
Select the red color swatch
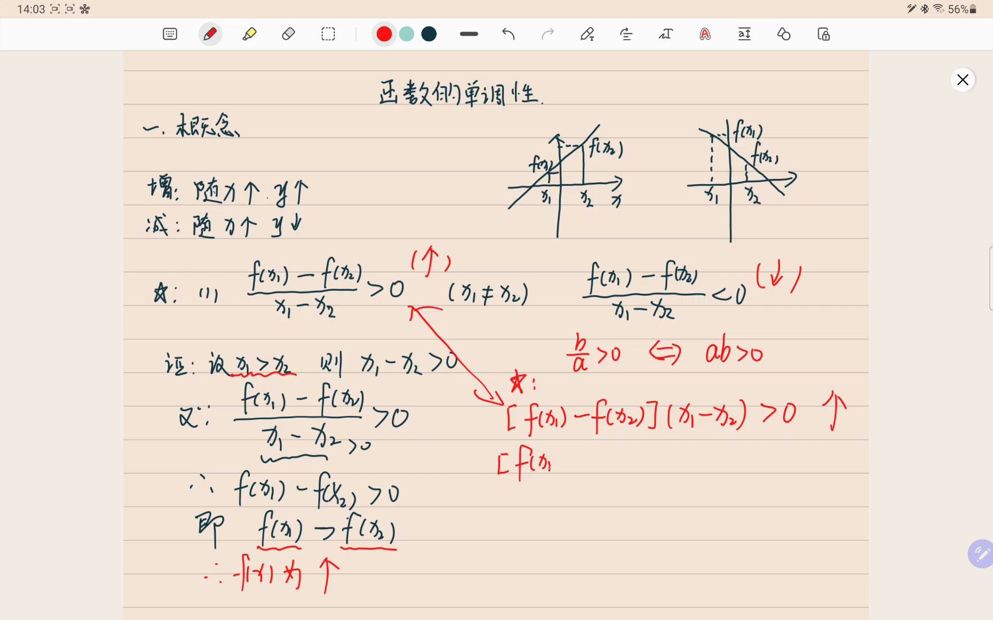pyautogui.click(x=384, y=34)
